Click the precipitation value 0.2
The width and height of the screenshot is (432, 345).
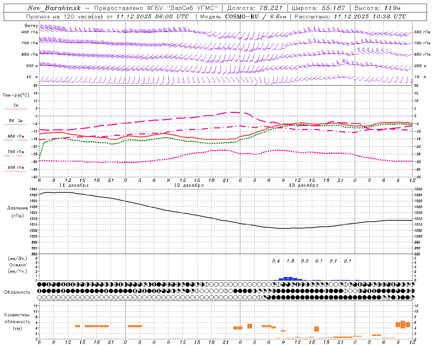[305, 261]
